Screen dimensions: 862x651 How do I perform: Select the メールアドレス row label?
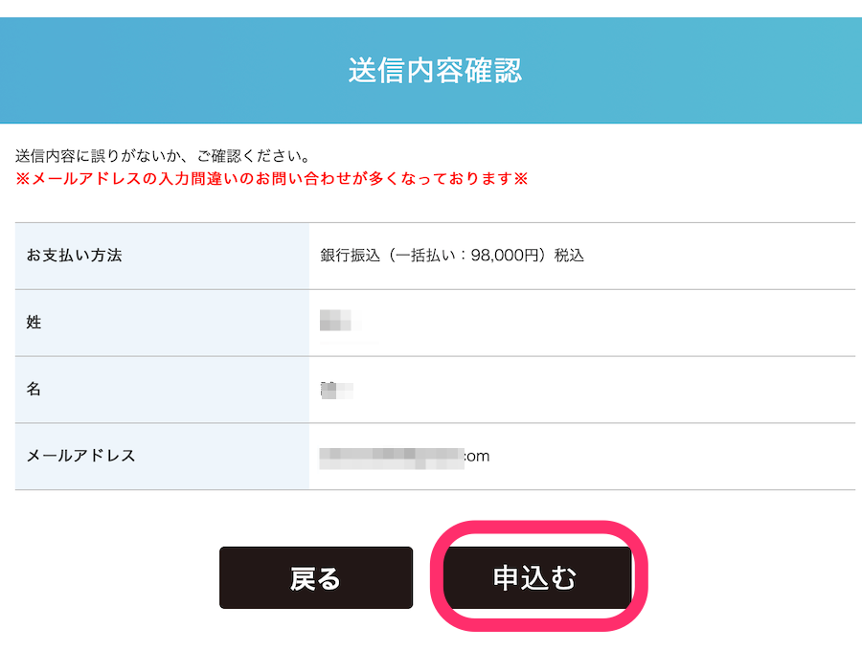80,456
